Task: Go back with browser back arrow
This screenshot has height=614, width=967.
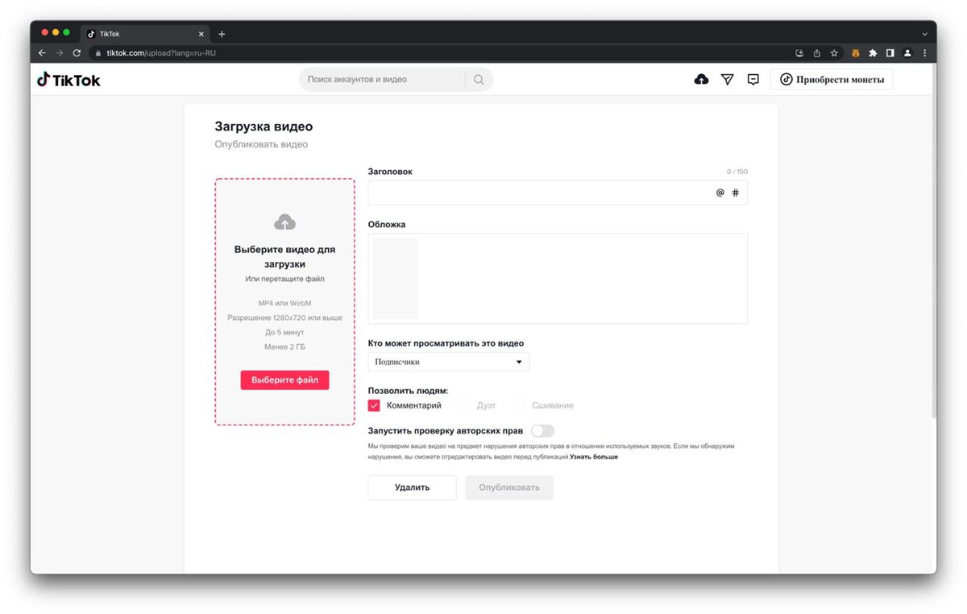Action: click(42, 53)
